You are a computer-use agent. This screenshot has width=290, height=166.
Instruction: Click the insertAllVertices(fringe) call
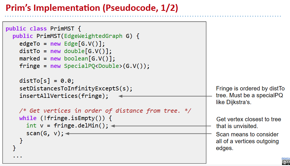(64, 96)
